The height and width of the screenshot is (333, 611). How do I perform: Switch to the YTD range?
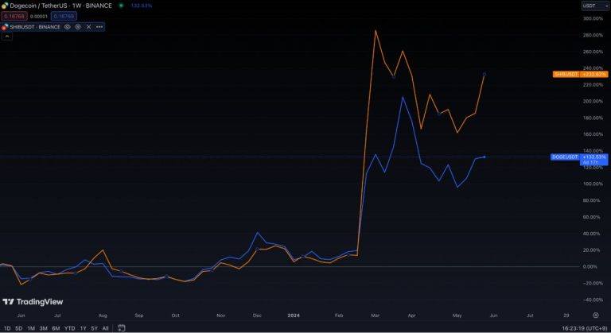pyautogui.click(x=69, y=327)
